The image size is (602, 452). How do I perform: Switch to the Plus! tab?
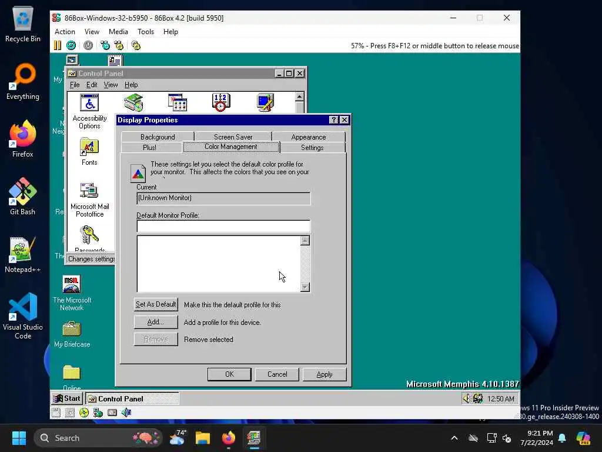pos(150,148)
